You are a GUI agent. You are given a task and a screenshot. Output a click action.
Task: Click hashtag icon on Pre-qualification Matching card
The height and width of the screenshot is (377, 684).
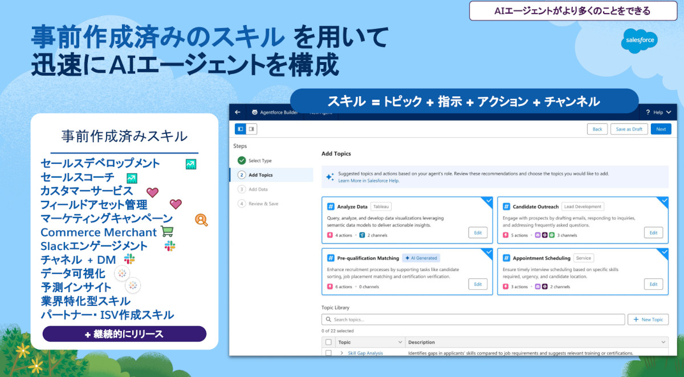(331, 258)
